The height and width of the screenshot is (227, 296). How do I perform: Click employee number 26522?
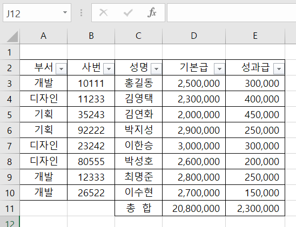[91, 192]
